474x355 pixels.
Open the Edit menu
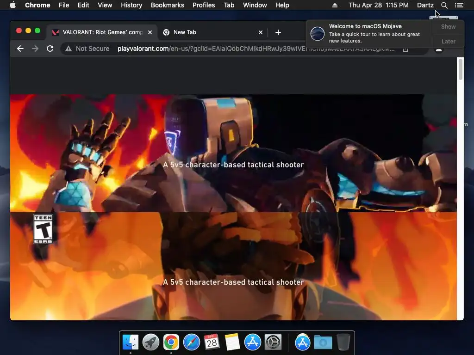[x=83, y=5]
